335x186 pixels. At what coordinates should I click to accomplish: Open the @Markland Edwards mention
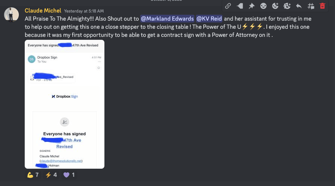tap(167, 19)
